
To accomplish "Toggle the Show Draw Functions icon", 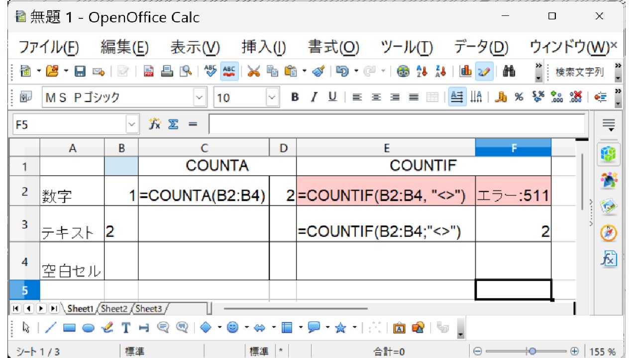I will click(484, 72).
